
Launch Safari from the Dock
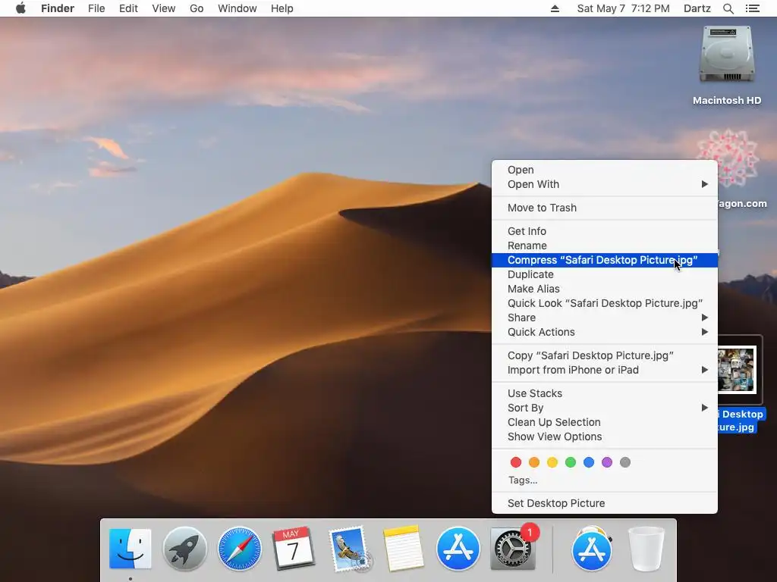tap(239, 549)
